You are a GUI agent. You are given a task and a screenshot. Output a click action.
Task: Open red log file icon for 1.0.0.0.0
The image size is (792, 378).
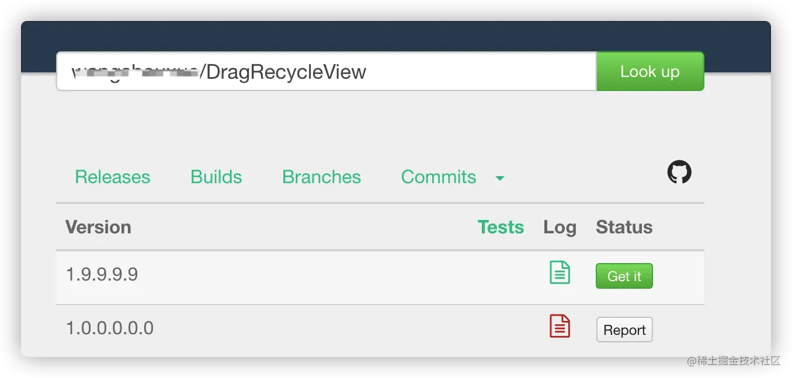[x=560, y=326]
